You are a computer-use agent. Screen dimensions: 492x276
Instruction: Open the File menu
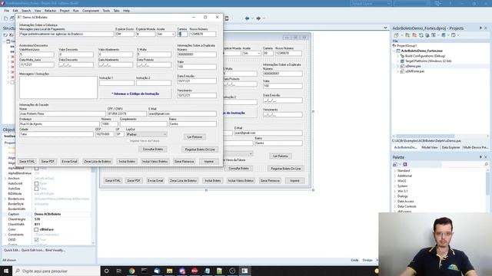[x=7, y=11]
